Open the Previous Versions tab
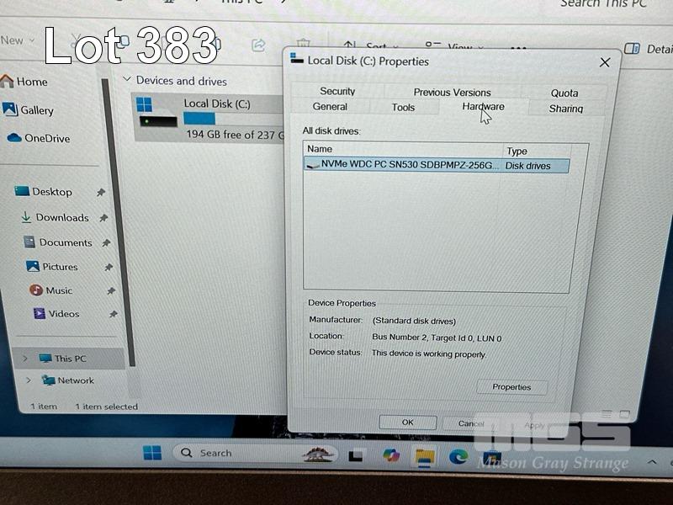 [x=452, y=92]
